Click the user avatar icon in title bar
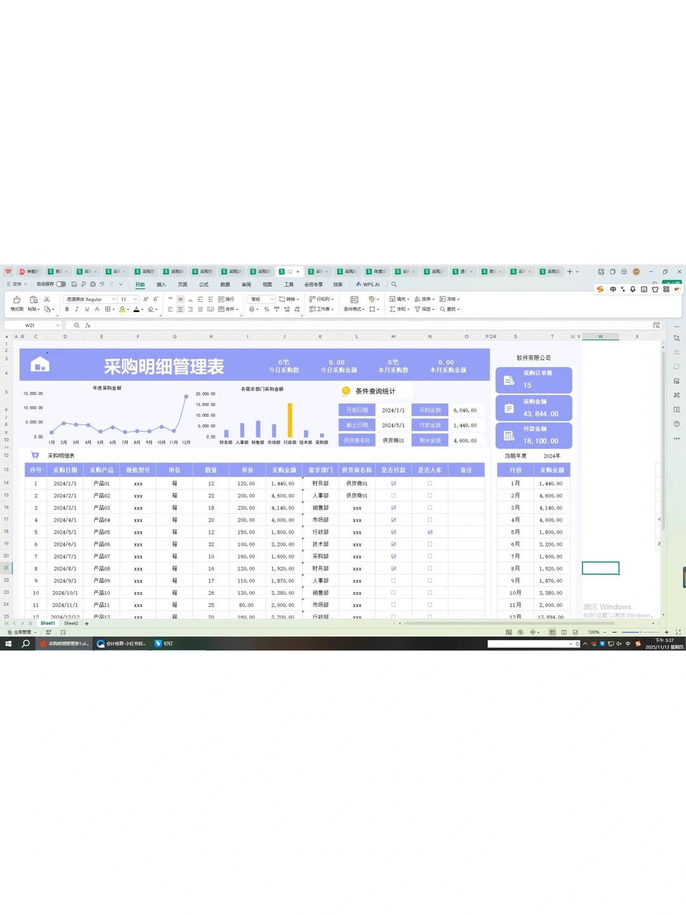Screen dimensions: 686x915 [636, 271]
